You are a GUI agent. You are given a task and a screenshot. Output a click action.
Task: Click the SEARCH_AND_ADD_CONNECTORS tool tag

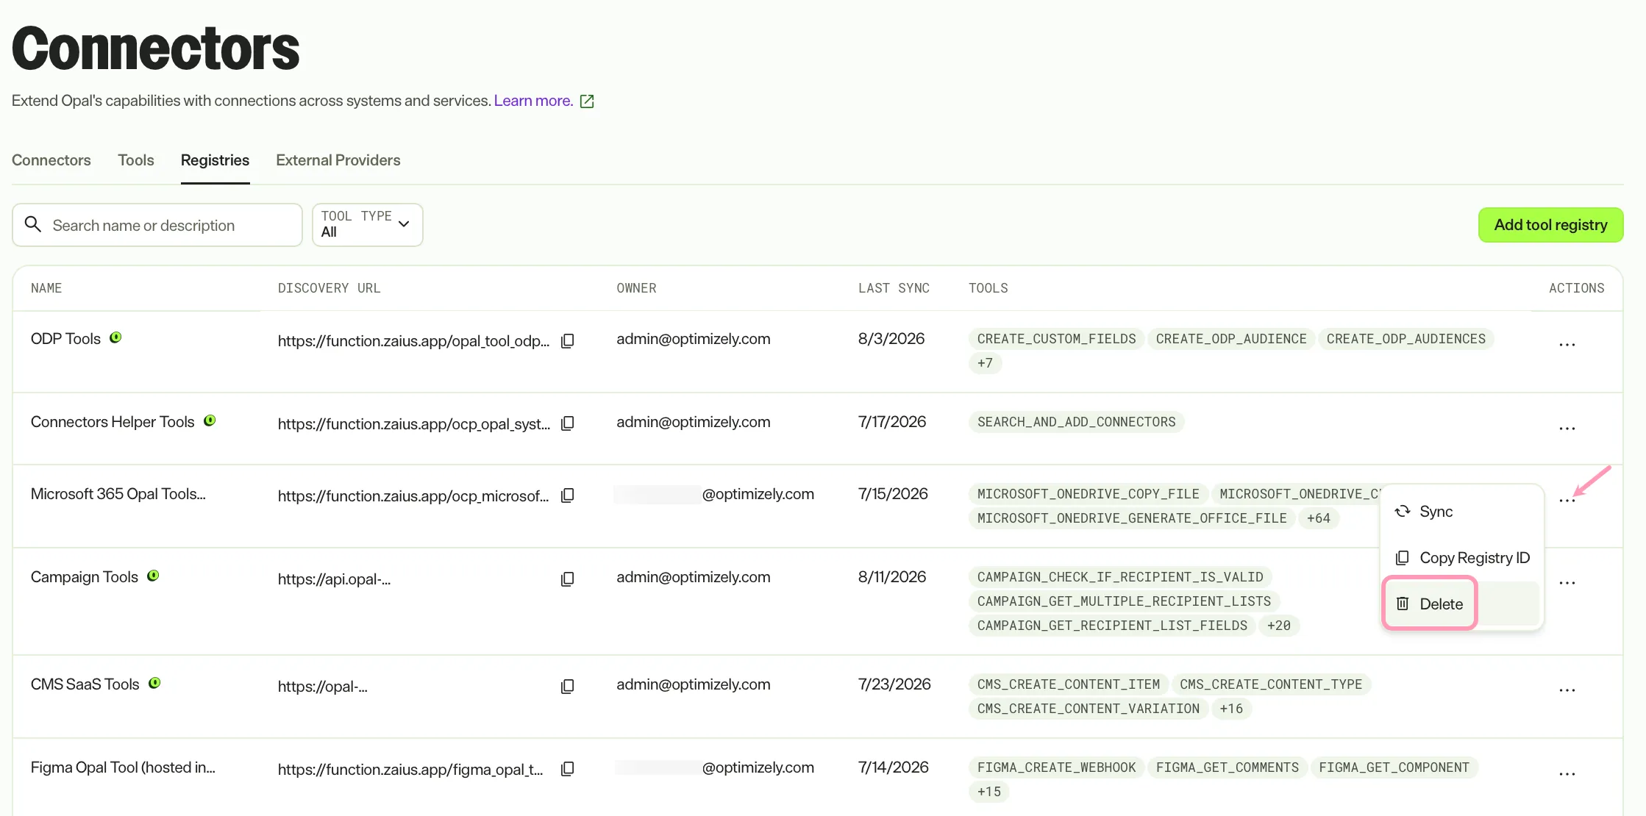(1076, 422)
